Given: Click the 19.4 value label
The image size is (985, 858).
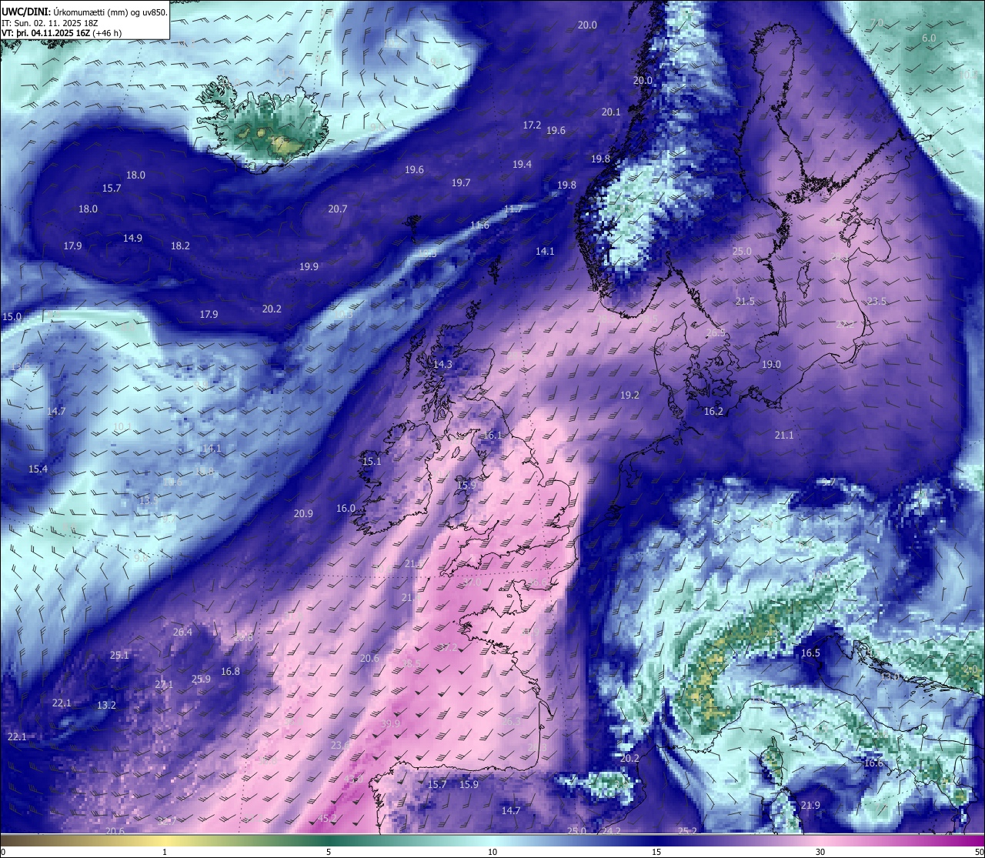Looking at the screenshot, I should pos(522,164).
